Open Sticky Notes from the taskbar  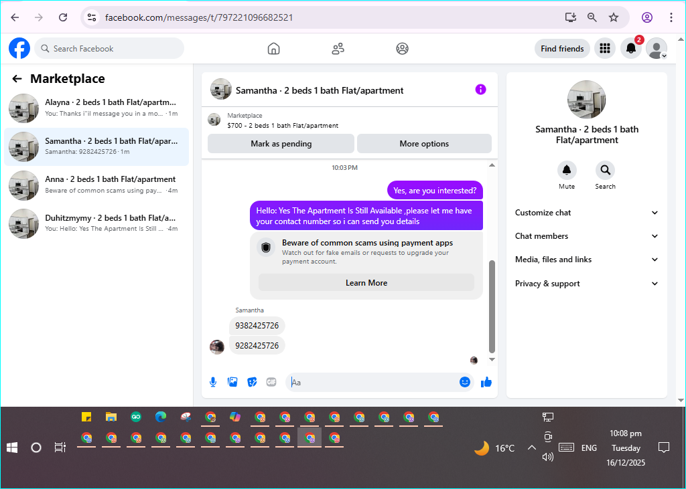click(86, 417)
